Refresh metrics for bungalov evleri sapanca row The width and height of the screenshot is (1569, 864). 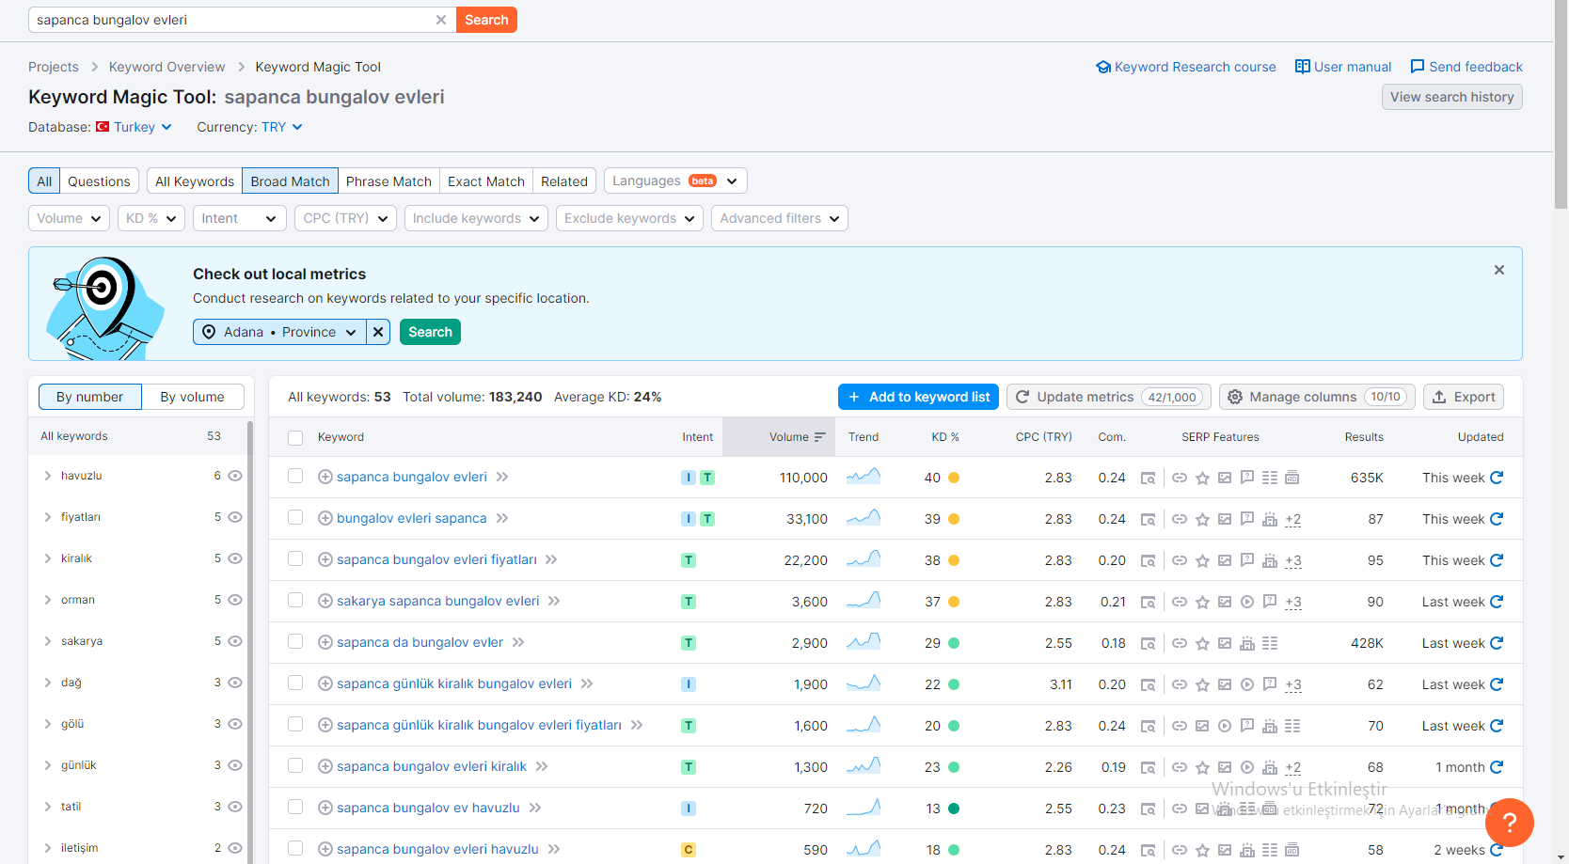click(x=1497, y=519)
